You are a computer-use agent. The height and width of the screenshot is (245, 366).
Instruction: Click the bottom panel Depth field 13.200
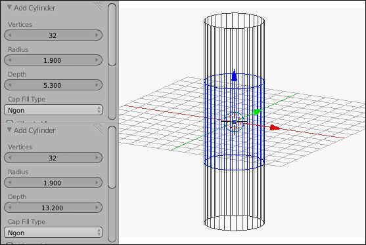tap(53, 207)
